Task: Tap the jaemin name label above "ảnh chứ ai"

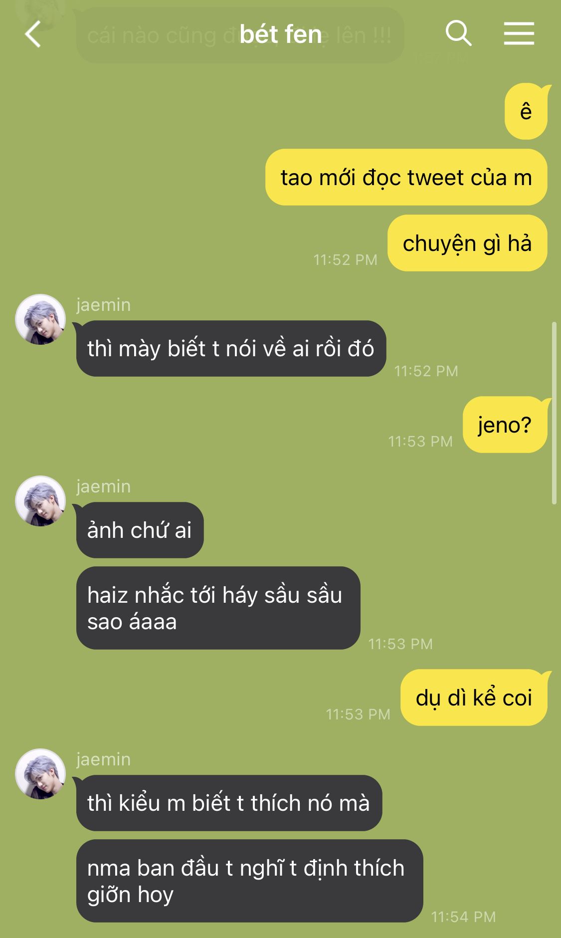Action: [x=104, y=486]
